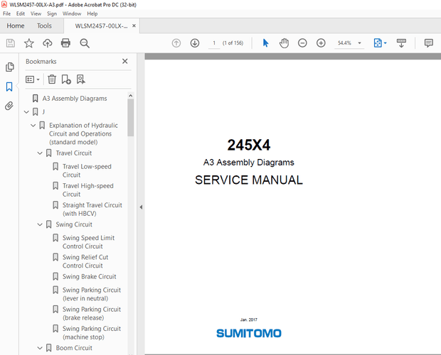Viewport: 441px width, 355px height.
Task: Click the Save file icon
Action: coord(11,43)
